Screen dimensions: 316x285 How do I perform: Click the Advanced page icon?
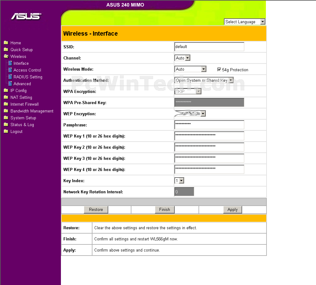pyautogui.click(x=10, y=84)
